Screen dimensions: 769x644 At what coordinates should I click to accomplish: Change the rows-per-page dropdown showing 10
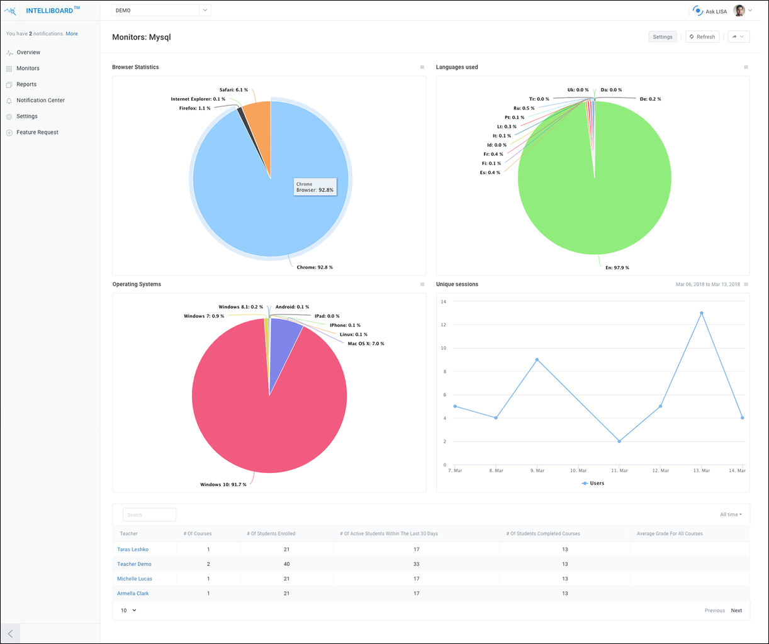128,610
